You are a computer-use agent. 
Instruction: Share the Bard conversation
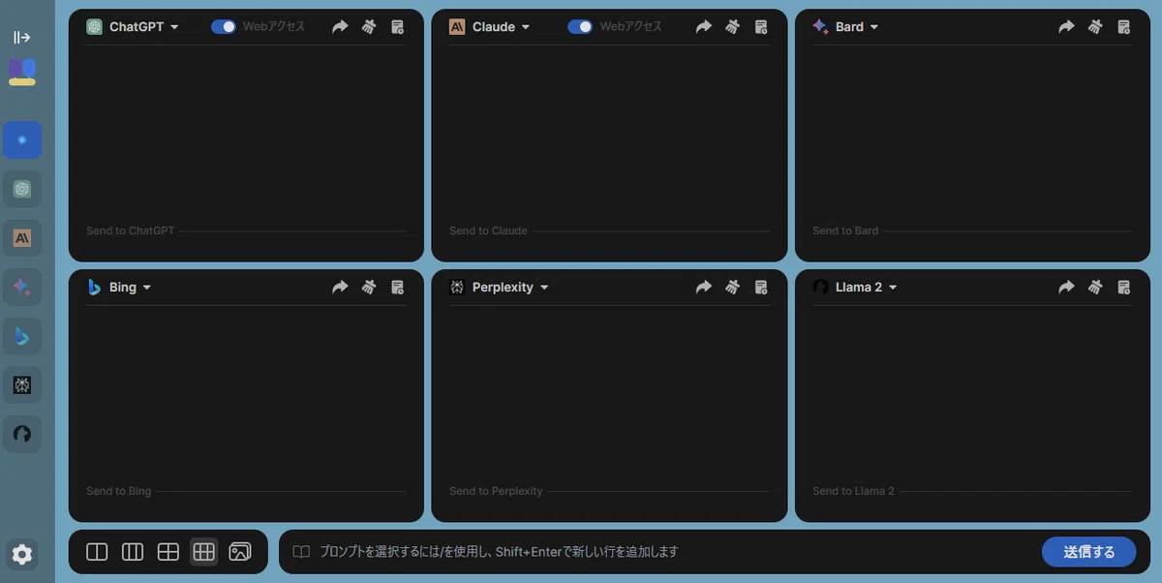tap(1066, 27)
